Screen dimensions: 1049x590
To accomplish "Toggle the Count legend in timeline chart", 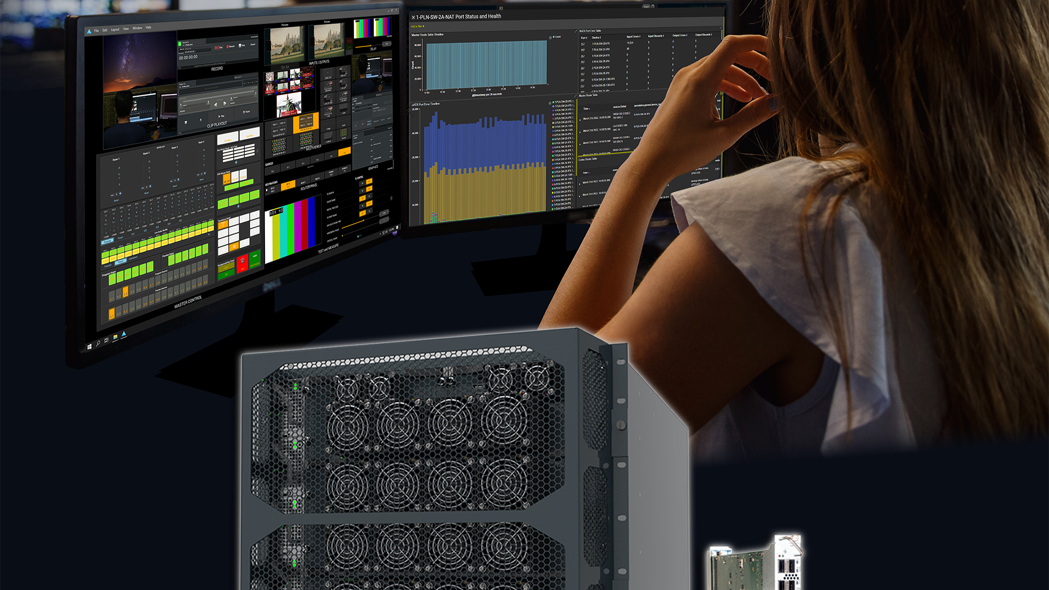I will [x=556, y=37].
